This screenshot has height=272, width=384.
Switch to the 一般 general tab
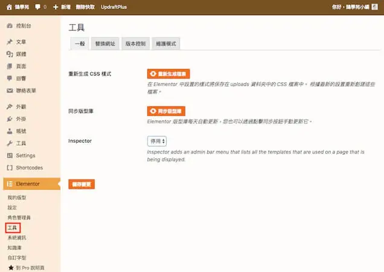pos(80,44)
